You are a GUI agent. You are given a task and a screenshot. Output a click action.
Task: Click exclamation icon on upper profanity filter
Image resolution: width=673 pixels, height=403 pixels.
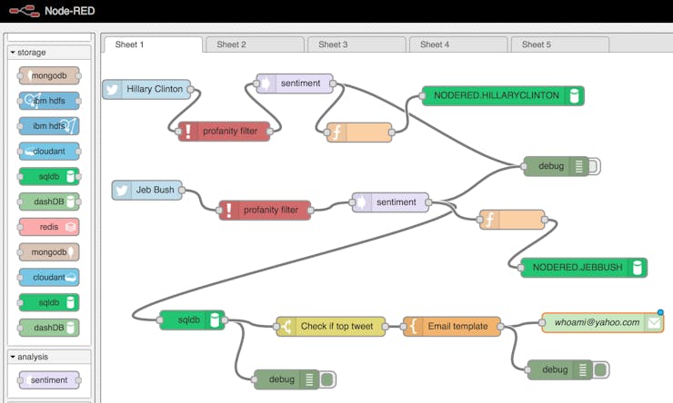187,131
